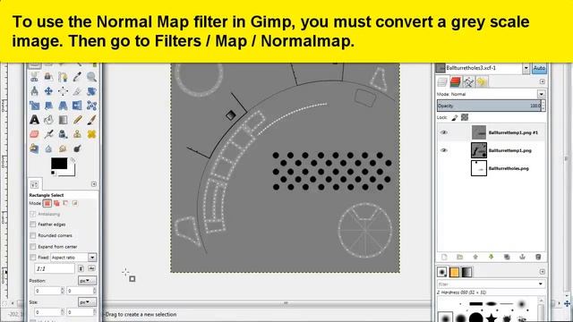
Task: Set selection mode to Replace
Action: click(47, 203)
